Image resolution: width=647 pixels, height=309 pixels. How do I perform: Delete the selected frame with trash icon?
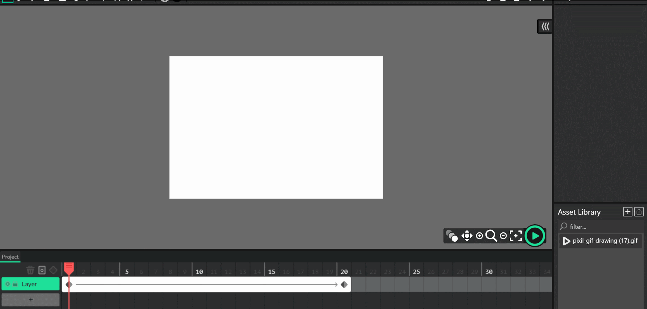click(x=30, y=270)
